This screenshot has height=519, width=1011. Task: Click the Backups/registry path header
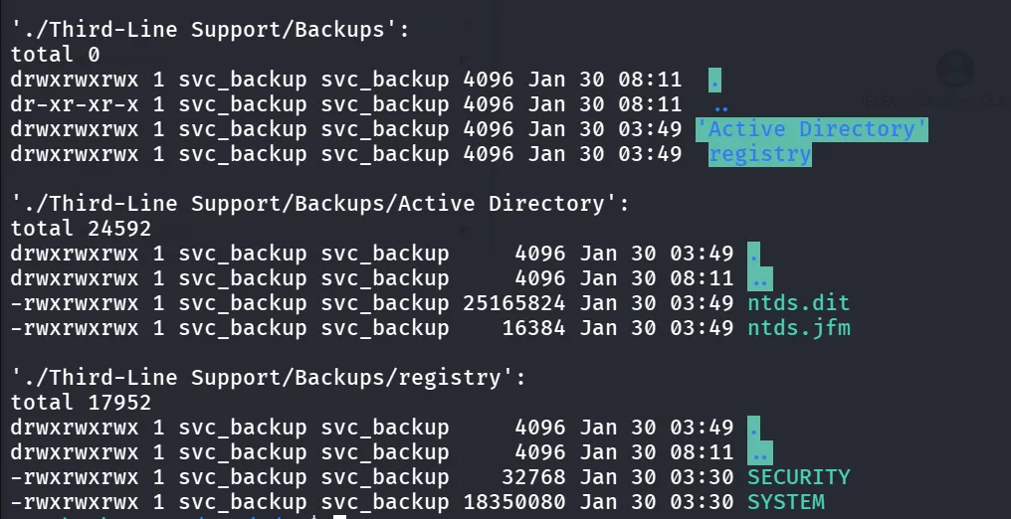point(269,378)
